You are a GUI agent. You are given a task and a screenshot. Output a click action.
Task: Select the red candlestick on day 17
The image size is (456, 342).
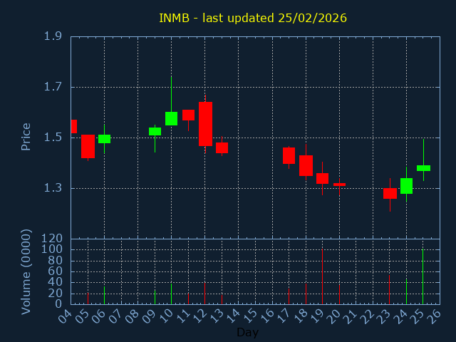click(289, 155)
